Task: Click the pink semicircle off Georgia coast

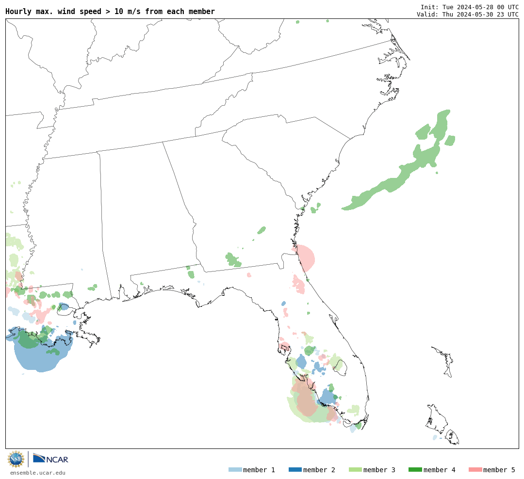Action: 306,258
